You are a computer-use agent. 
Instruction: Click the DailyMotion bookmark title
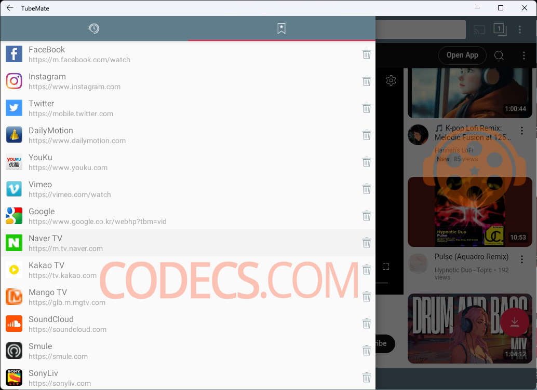pyautogui.click(x=51, y=131)
